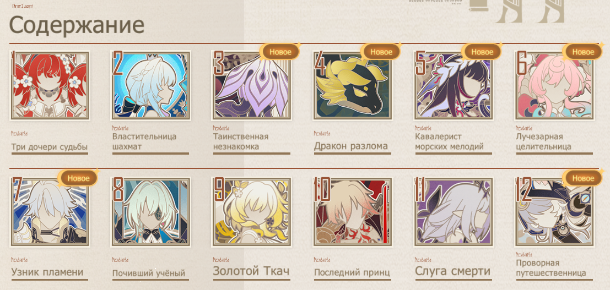Click the purple hooded stranger portrait

pyautogui.click(x=252, y=85)
